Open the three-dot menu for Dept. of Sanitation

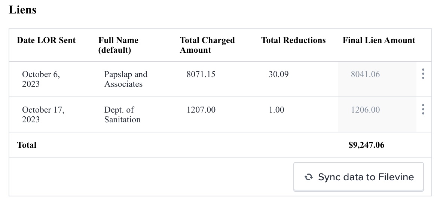point(423,109)
